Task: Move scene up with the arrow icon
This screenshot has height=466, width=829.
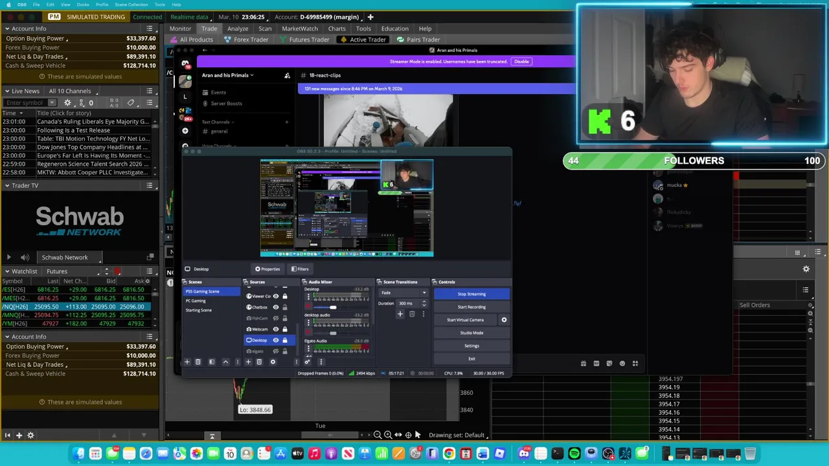Action: (225, 362)
